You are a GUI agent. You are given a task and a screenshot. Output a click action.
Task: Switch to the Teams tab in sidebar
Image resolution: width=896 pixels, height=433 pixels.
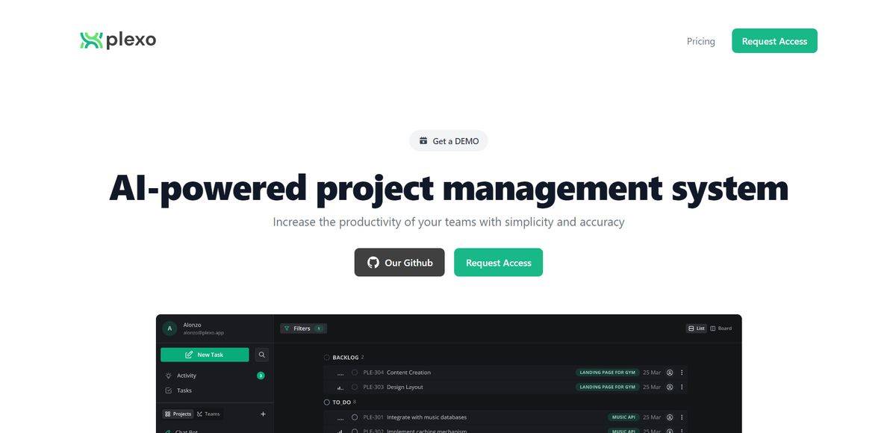208,414
